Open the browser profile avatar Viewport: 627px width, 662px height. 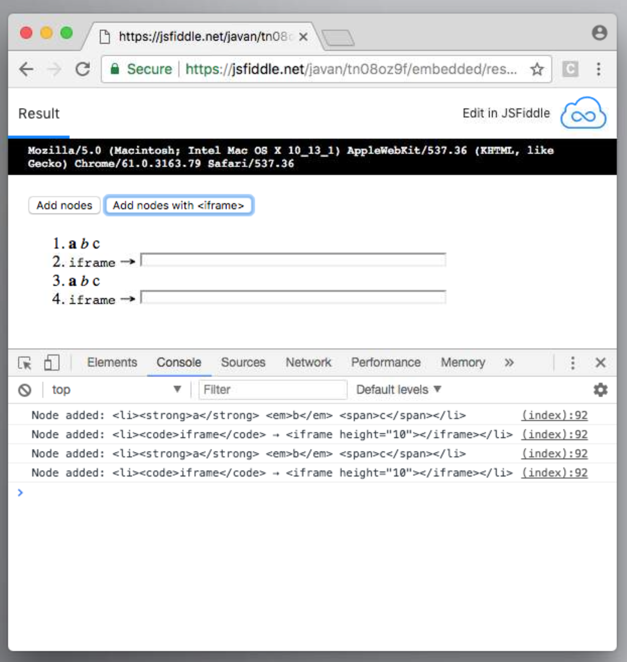[x=599, y=33]
